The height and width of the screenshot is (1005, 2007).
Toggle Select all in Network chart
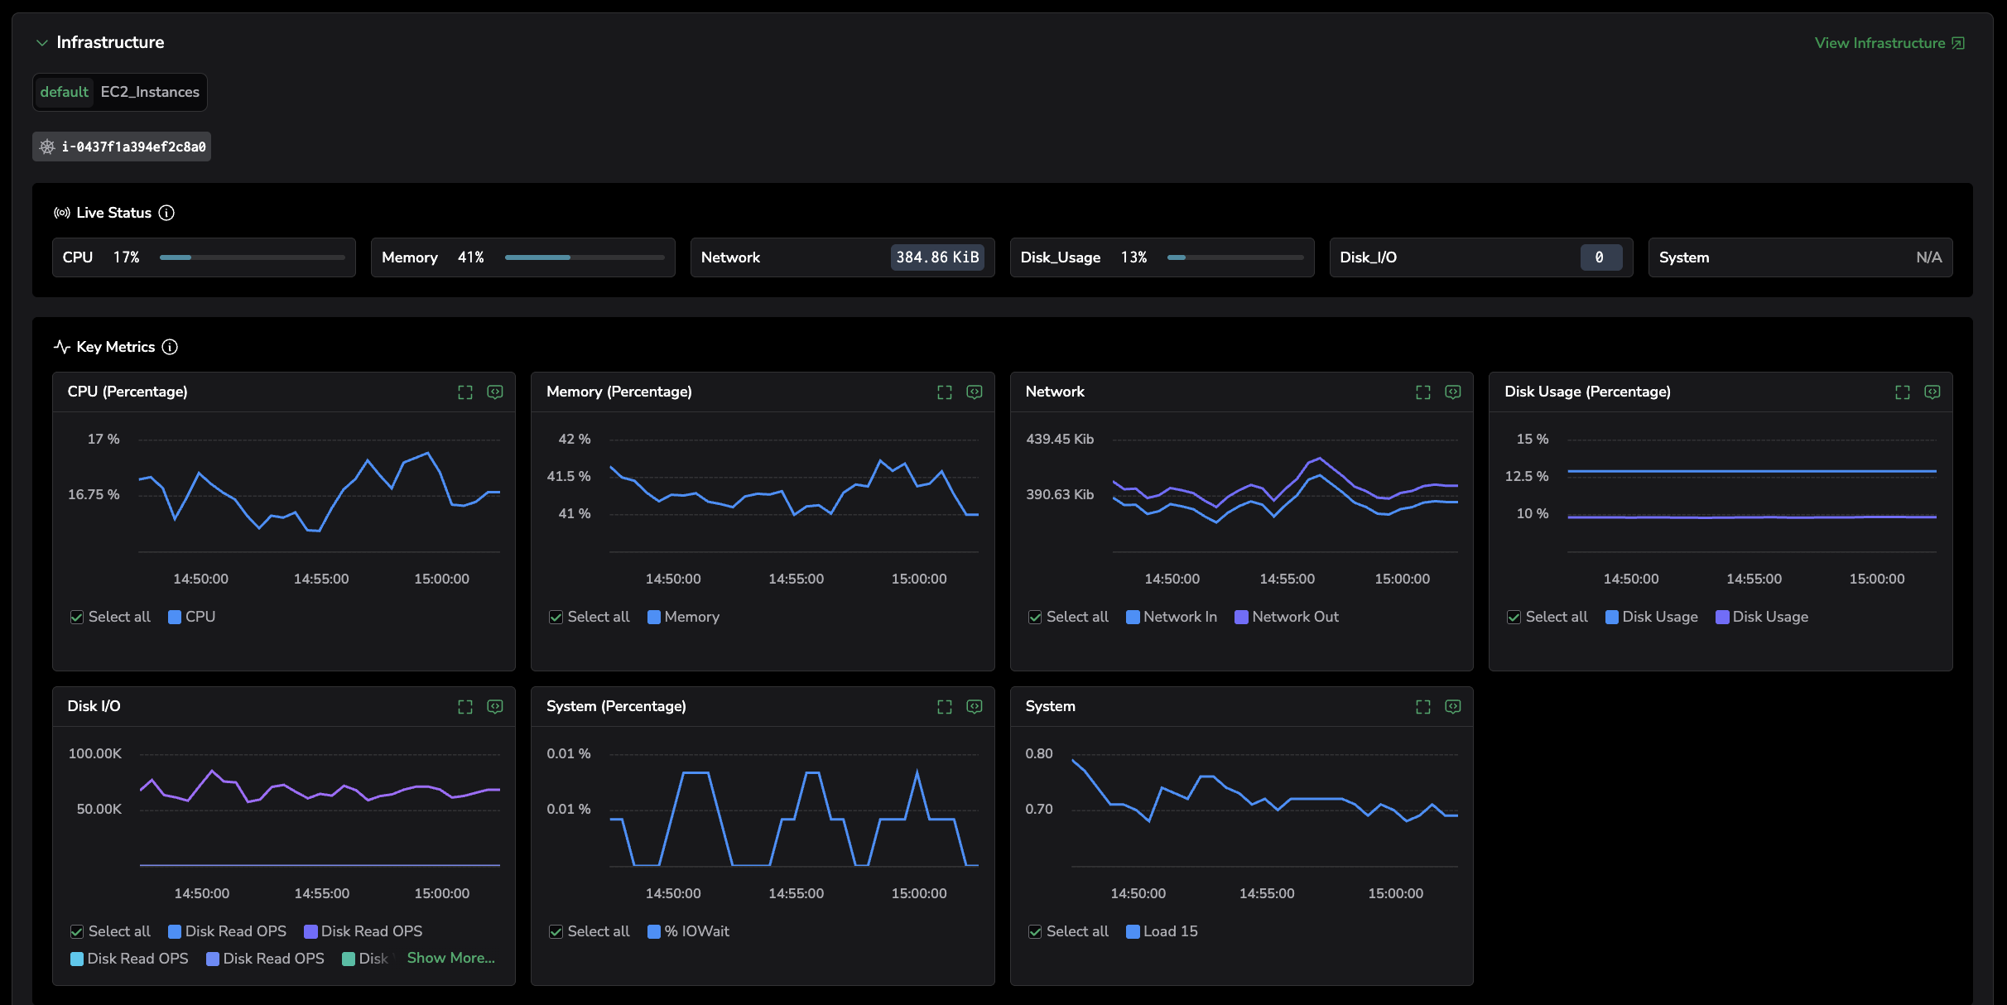click(x=1035, y=618)
